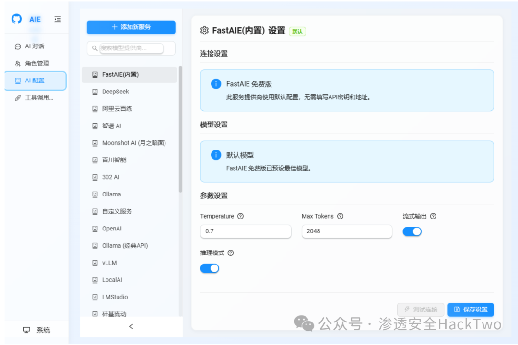
Task: Select the 智谱 AI provider
Action: (x=110, y=126)
